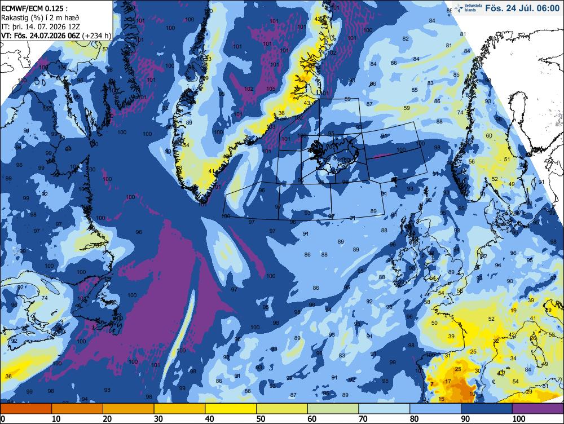Screen dimensions: 564x424
Task: Click the '29' humidity value on the map
Action: [x=529, y=392]
